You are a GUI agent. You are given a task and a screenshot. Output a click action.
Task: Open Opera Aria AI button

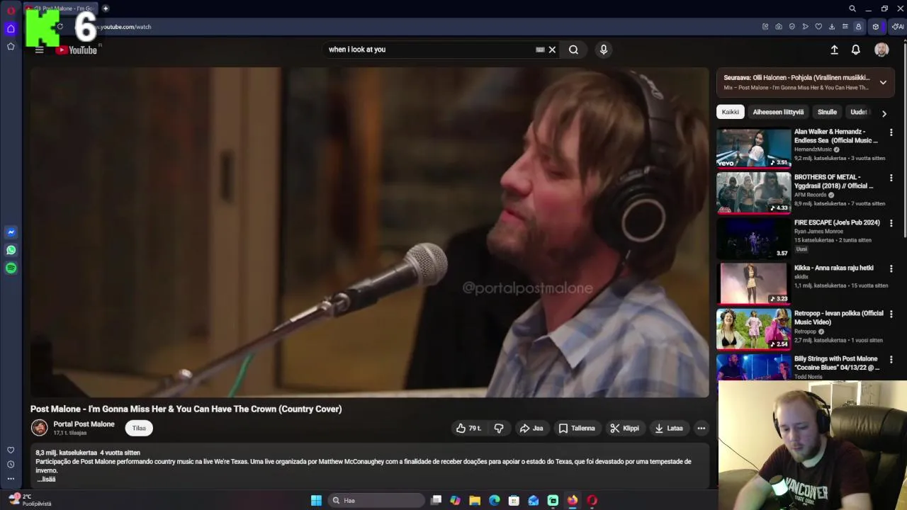898,27
